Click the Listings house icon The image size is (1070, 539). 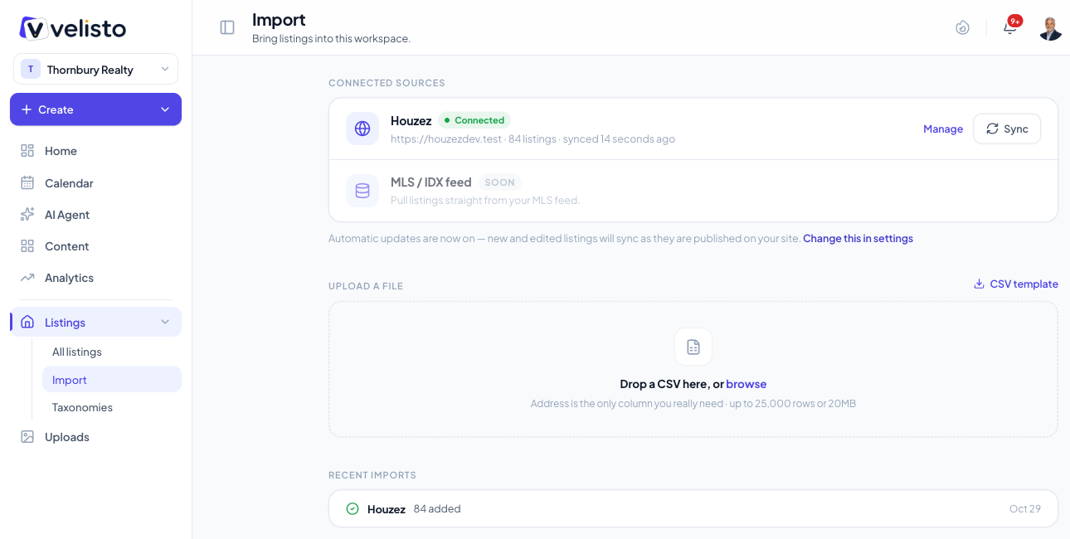[x=27, y=322]
